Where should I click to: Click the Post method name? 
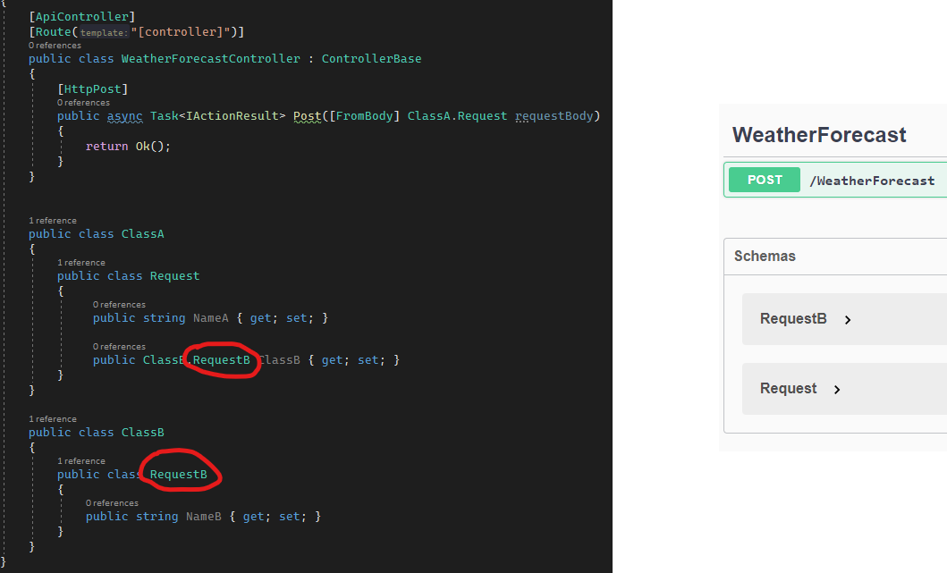pos(308,116)
